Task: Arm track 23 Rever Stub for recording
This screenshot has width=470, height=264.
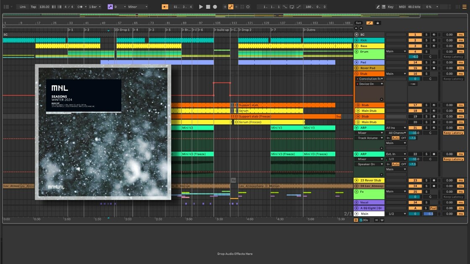Action: pyautogui.click(x=434, y=181)
